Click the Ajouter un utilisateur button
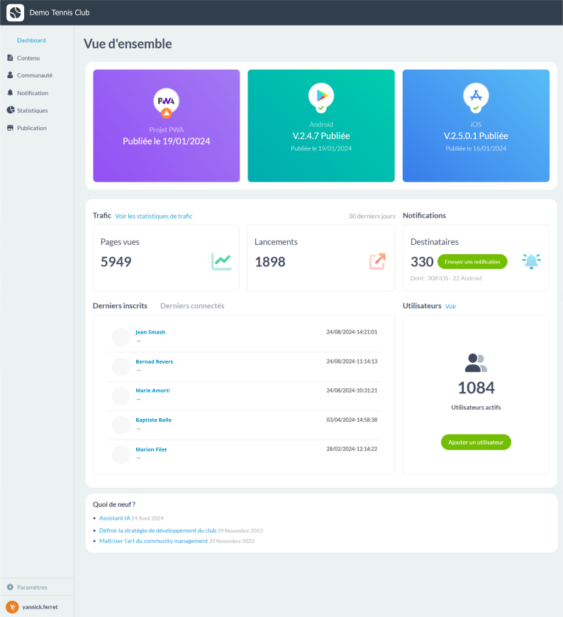The height and width of the screenshot is (617, 563). [x=476, y=442]
